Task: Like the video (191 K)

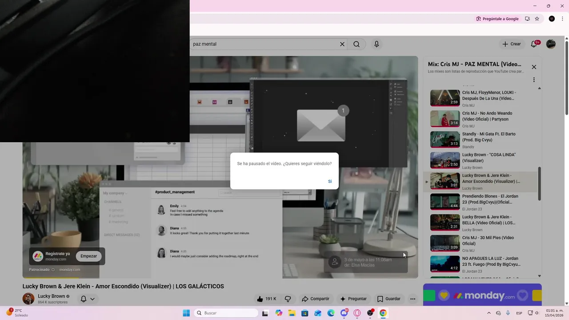Action: tap(266, 299)
